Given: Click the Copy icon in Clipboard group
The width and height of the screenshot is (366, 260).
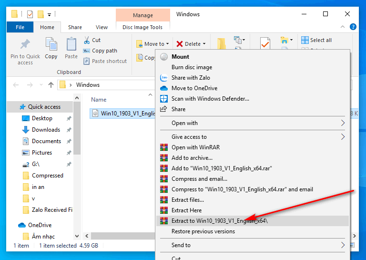Looking at the screenshot, I should pyautogui.click(x=51, y=44).
